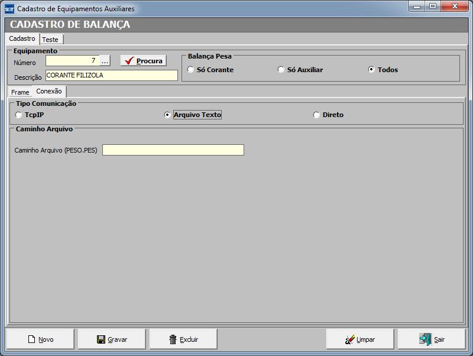473x356 pixels.
Task: Click the Cadastro tab
Action: [22, 38]
